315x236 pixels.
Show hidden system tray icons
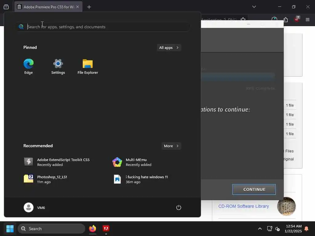pos(260,229)
